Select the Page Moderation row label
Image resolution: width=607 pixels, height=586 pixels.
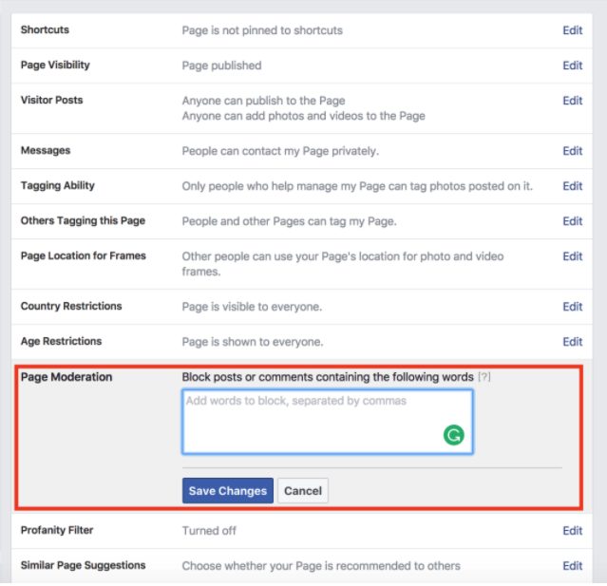point(66,377)
